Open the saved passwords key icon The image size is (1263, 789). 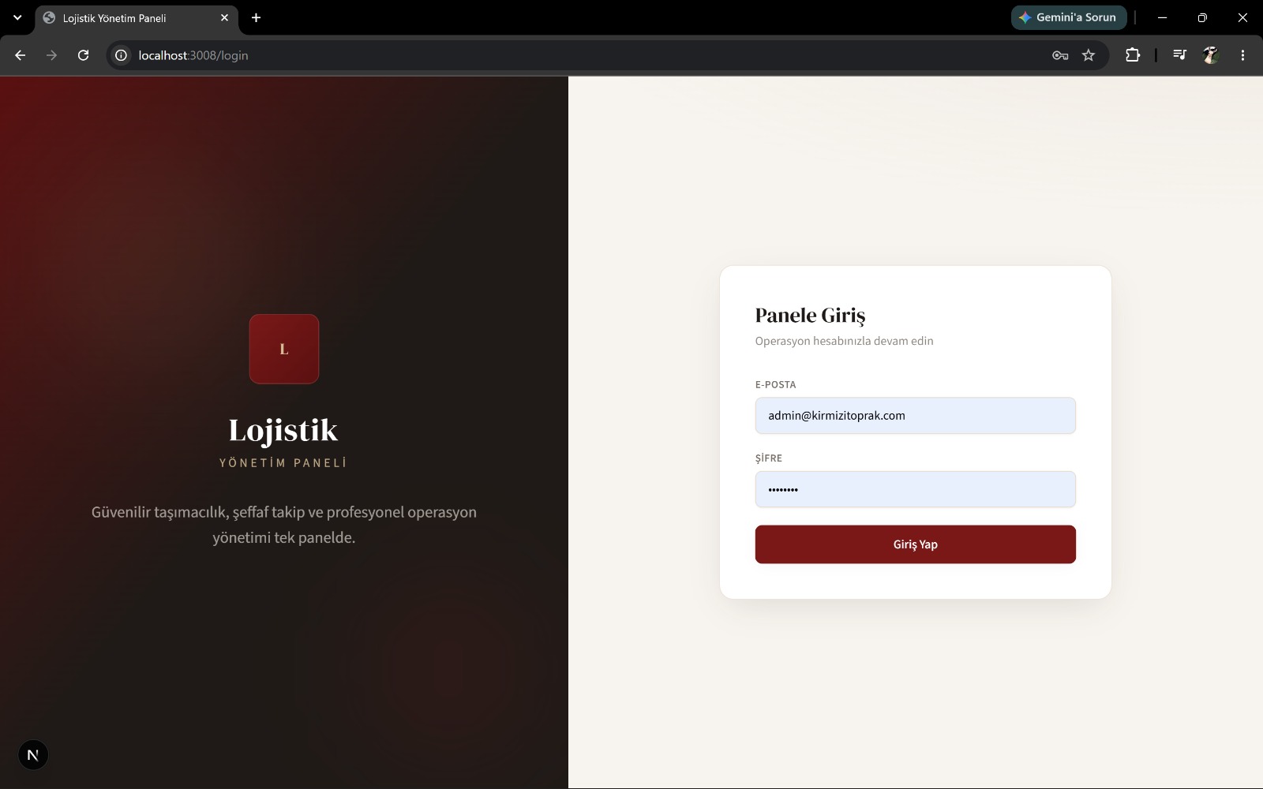(x=1060, y=55)
